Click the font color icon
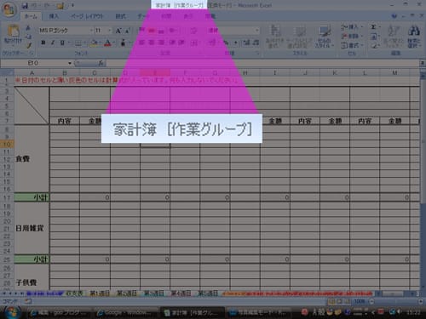Image resolution: width=426 pixels, height=319 pixels. 107,43
